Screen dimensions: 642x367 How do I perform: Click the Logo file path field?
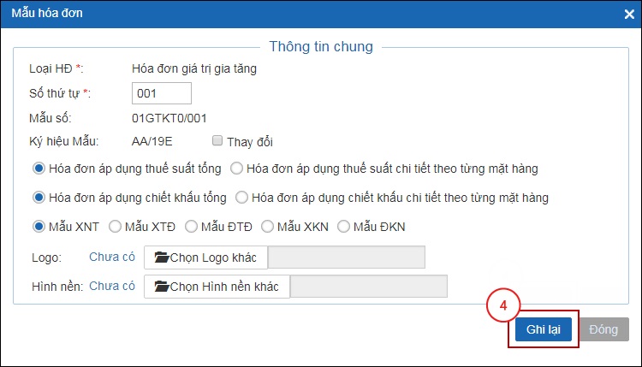tap(347, 257)
